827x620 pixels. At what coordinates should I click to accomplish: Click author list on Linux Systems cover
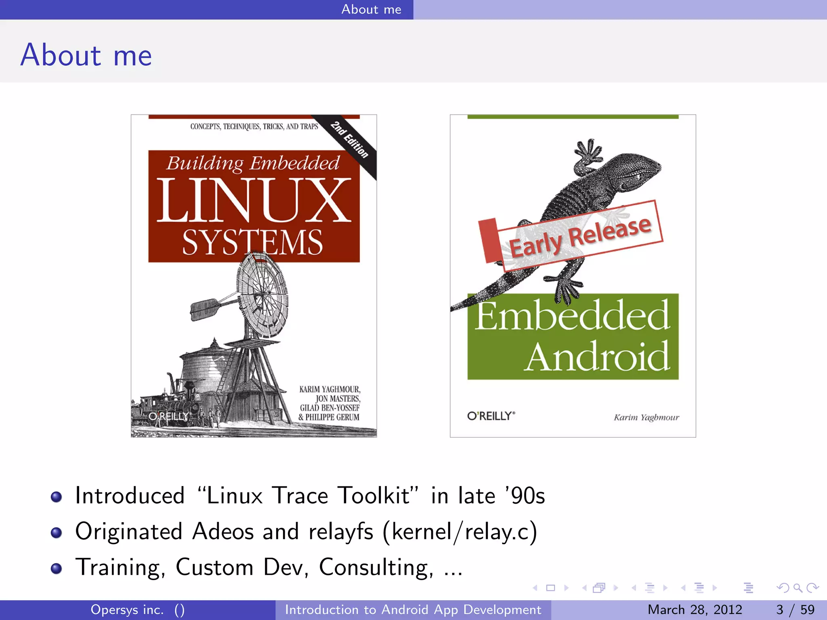(x=330, y=403)
